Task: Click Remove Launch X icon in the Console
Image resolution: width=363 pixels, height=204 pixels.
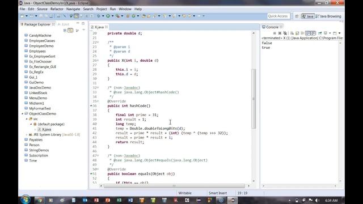Action: [280, 33]
